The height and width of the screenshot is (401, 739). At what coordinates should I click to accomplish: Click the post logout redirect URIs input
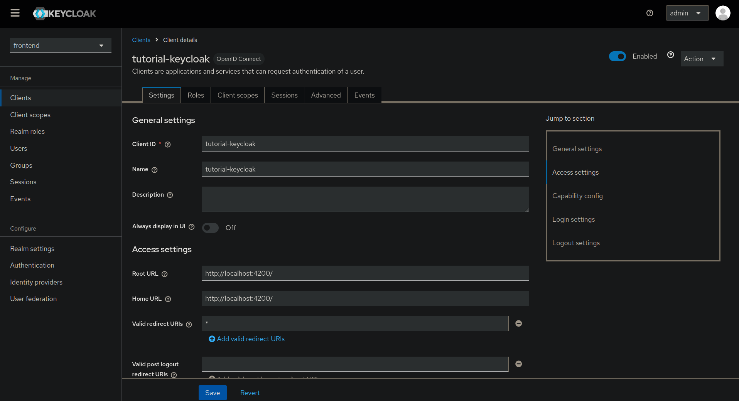[355, 364]
